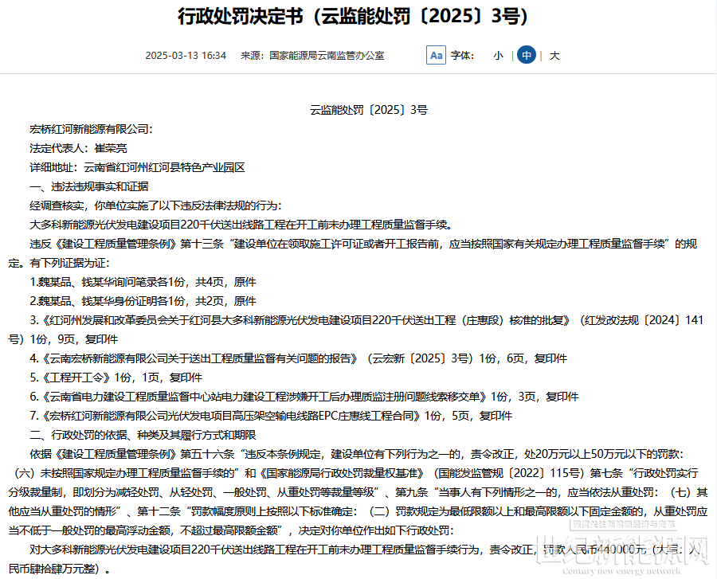This screenshot has height=579, width=717.
Task: Select the large font size 大
Action: [x=554, y=56]
